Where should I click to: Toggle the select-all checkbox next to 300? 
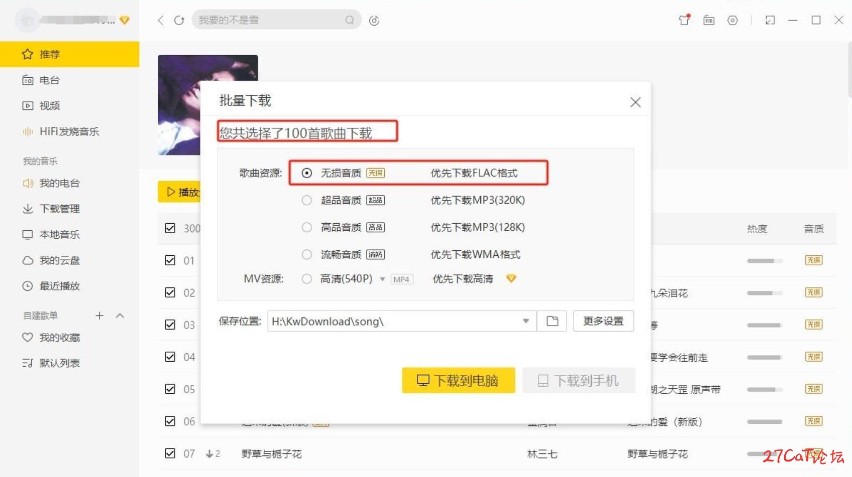(170, 228)
